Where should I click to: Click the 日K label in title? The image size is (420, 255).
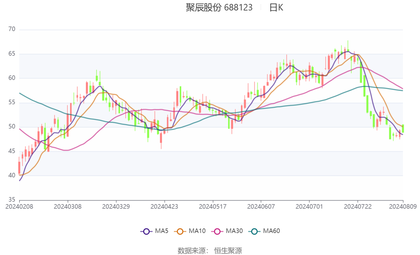click(276, 7)
